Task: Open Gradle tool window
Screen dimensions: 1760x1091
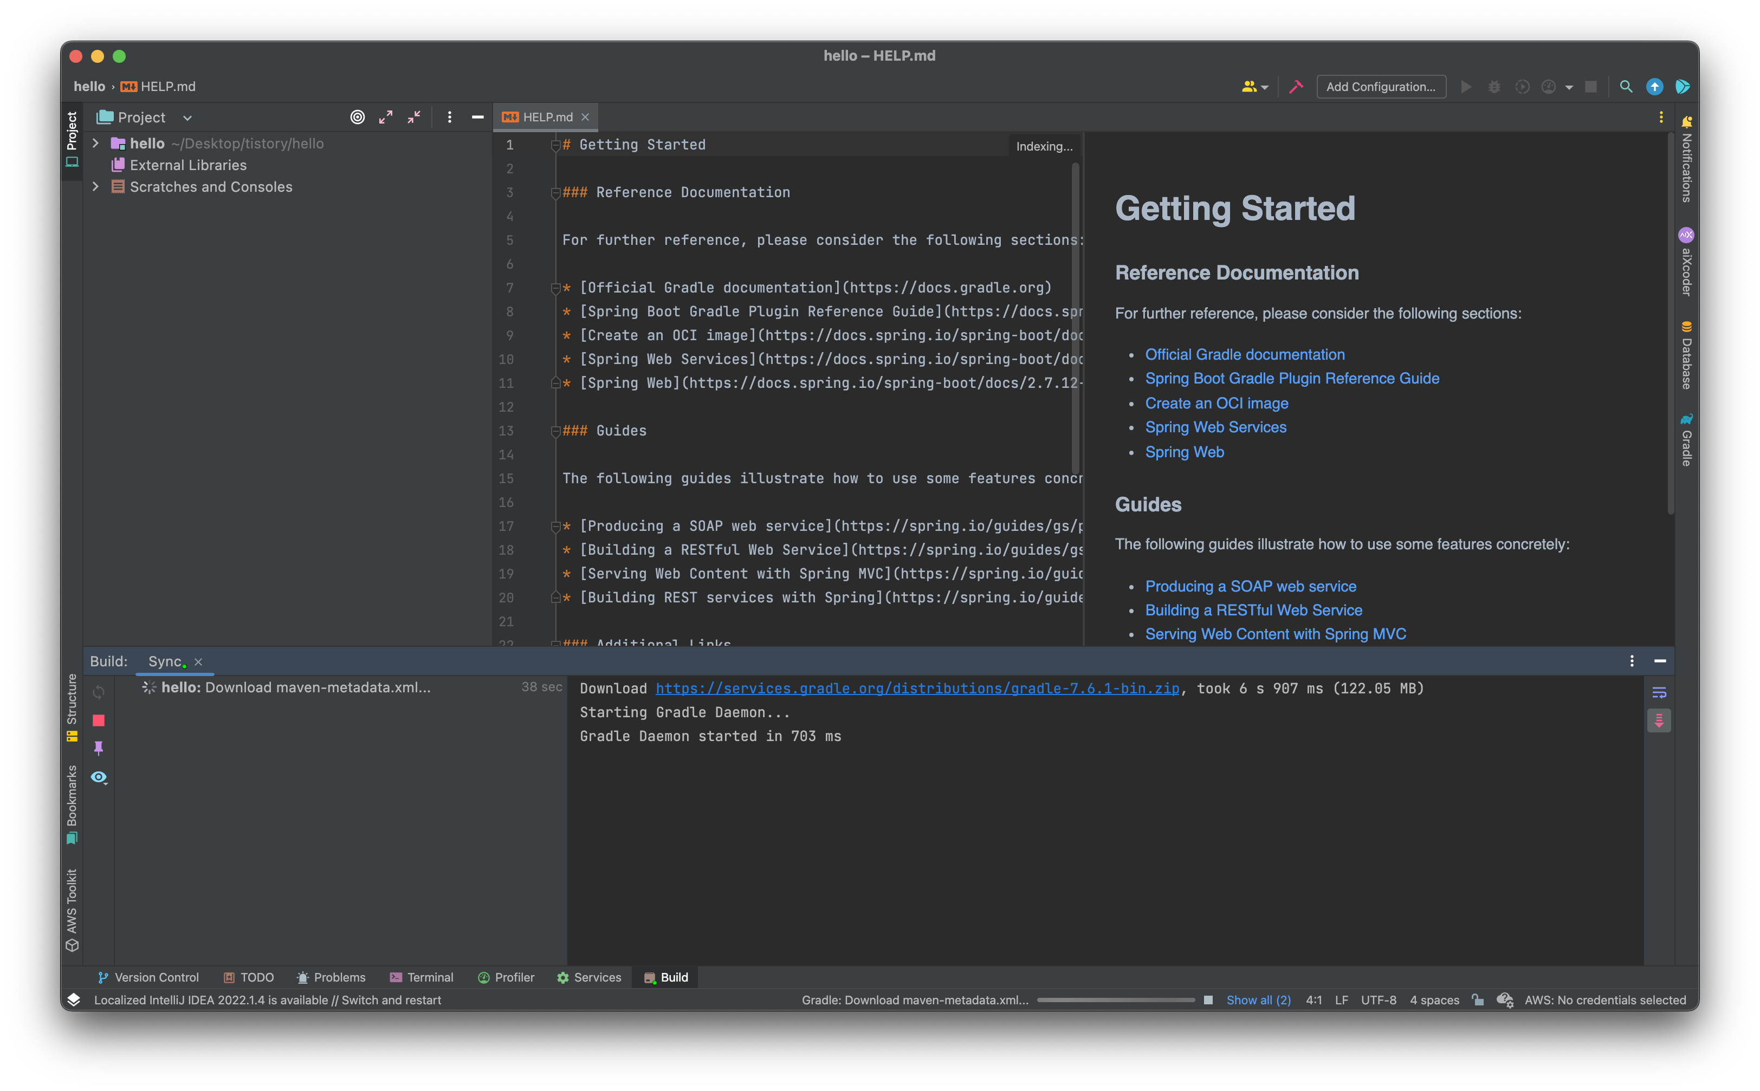Action: point(1686,439)
